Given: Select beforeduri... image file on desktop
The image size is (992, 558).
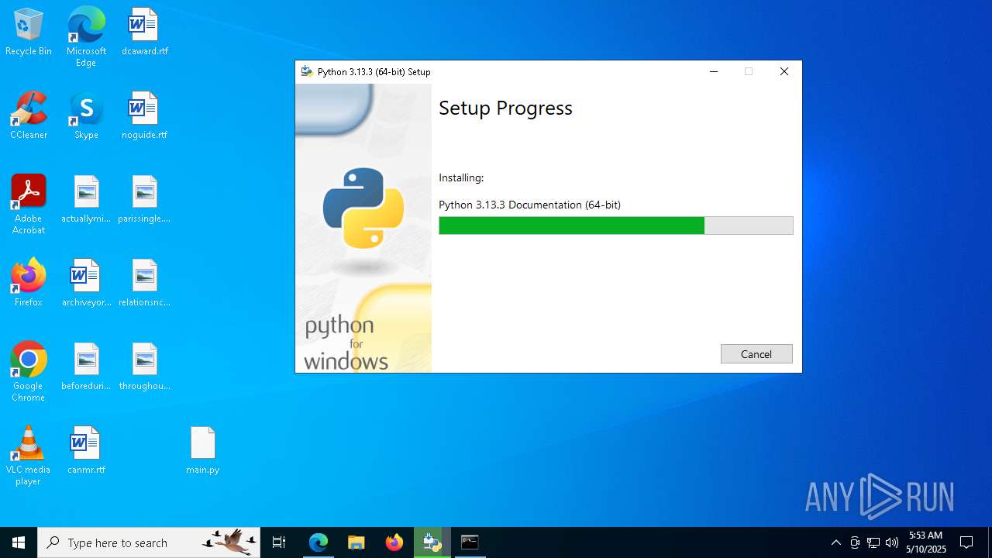Looking at the screenshot, I should click(86, 367).
